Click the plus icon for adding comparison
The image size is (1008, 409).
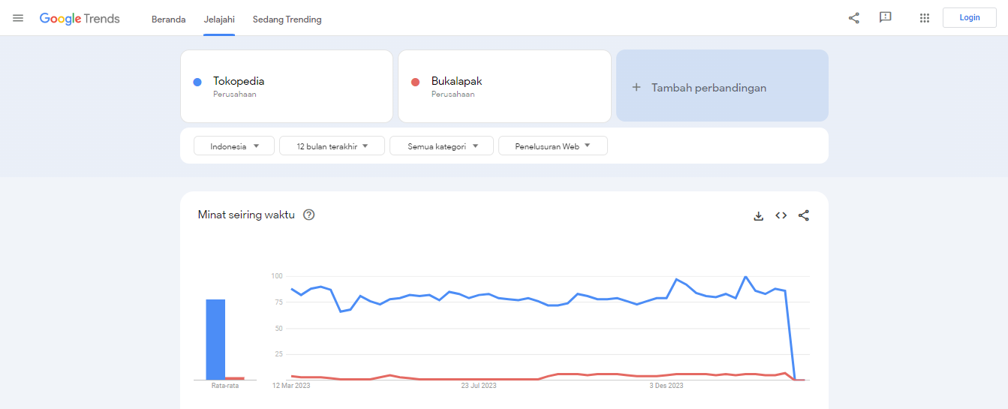point(636,87)
